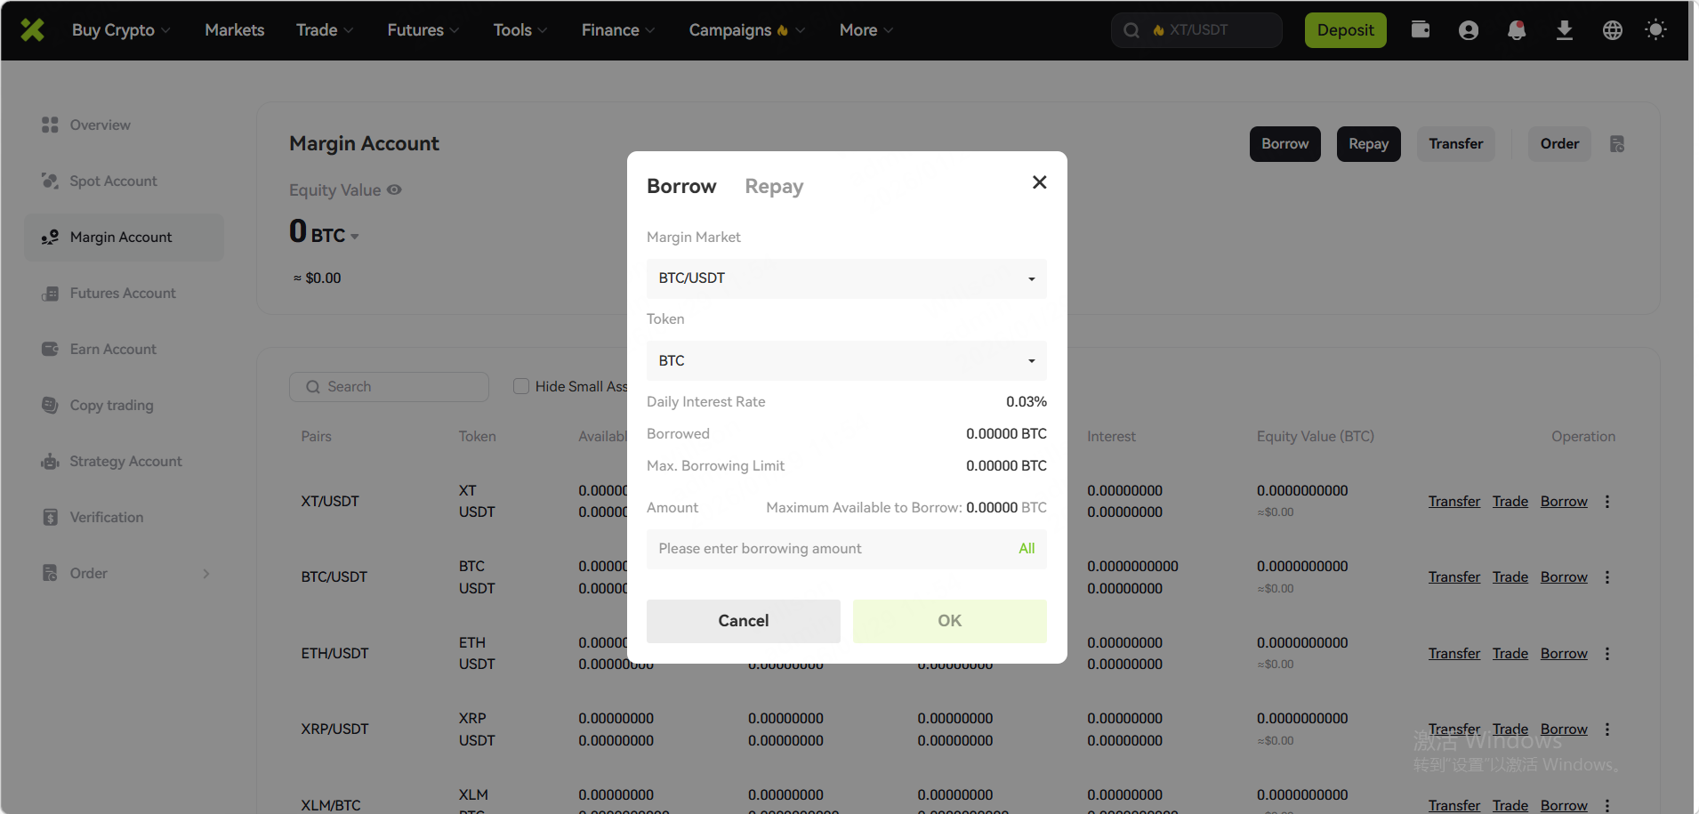Open the XT/USDT row more options
The image size is (1699, 814).
1607,502
